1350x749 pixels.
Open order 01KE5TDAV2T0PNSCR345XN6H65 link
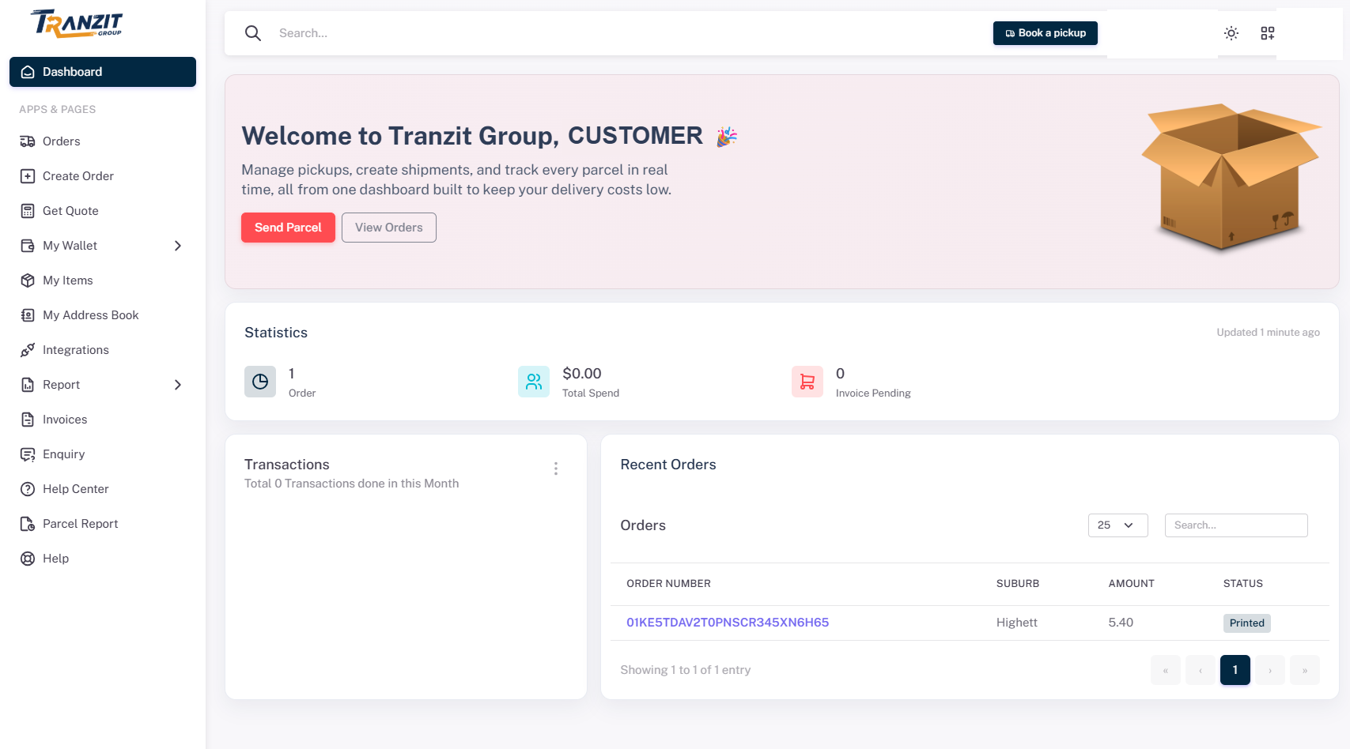728,623
